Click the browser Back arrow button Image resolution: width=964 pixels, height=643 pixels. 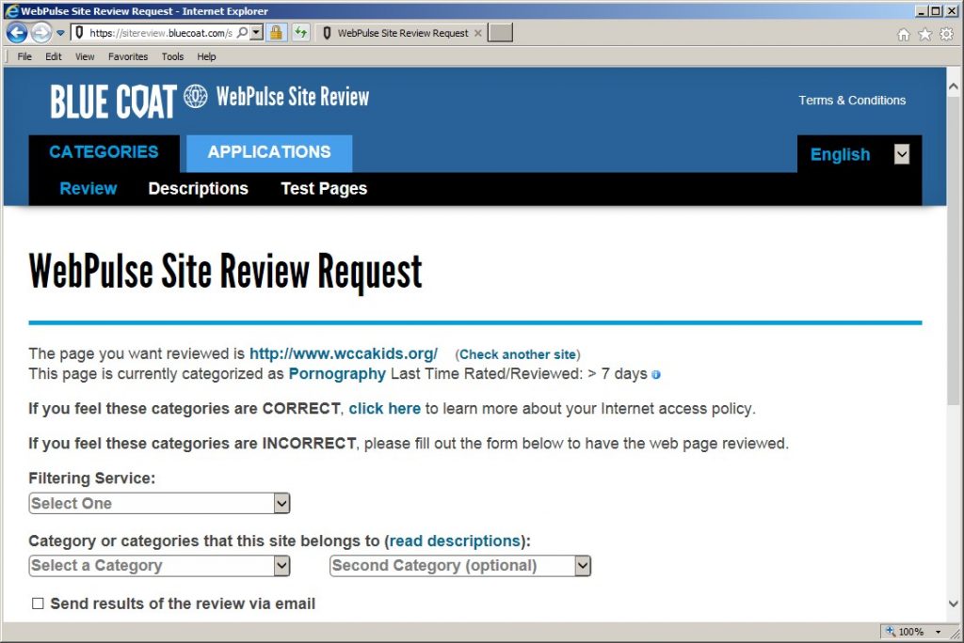click(16, 33)
